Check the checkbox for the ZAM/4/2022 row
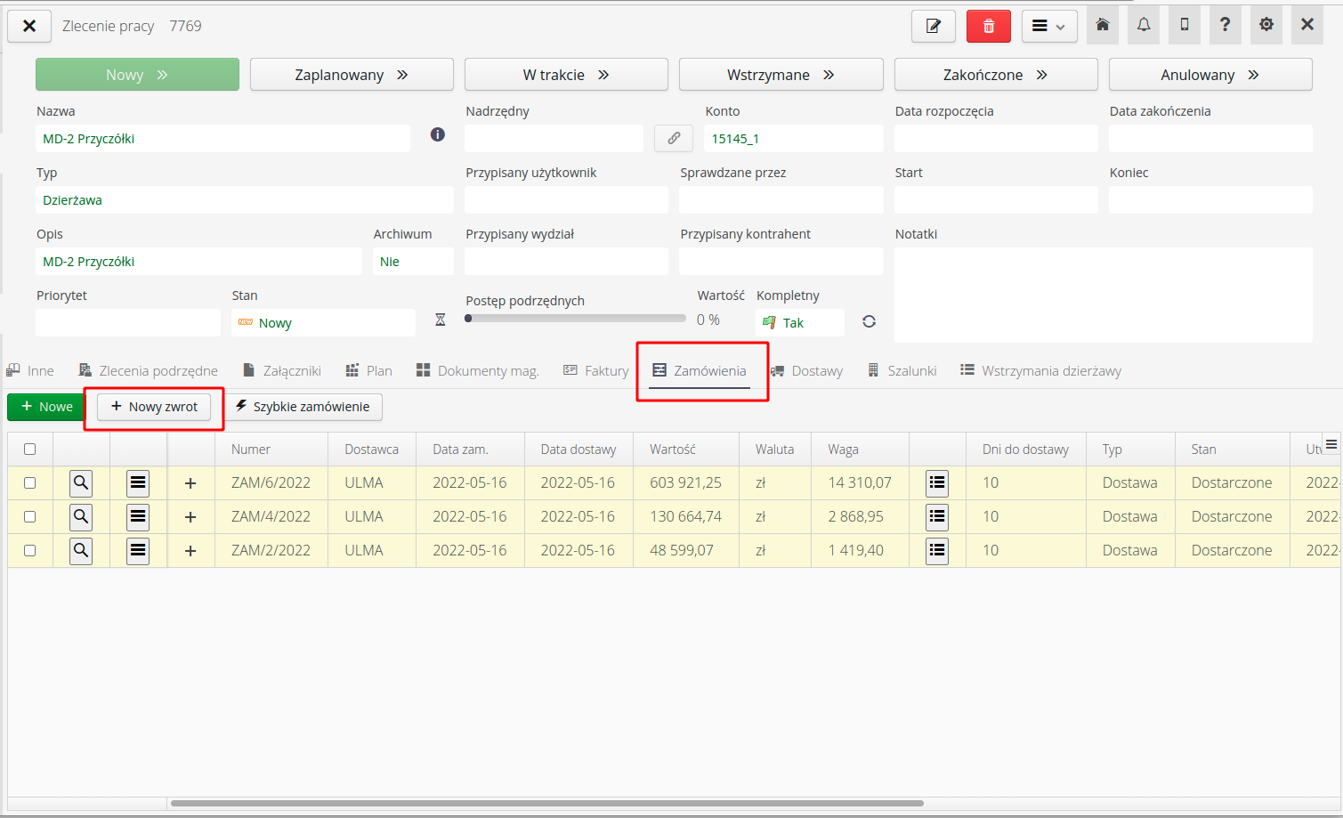The height and width of the screenshot is (818, 1343). (30, 516)
